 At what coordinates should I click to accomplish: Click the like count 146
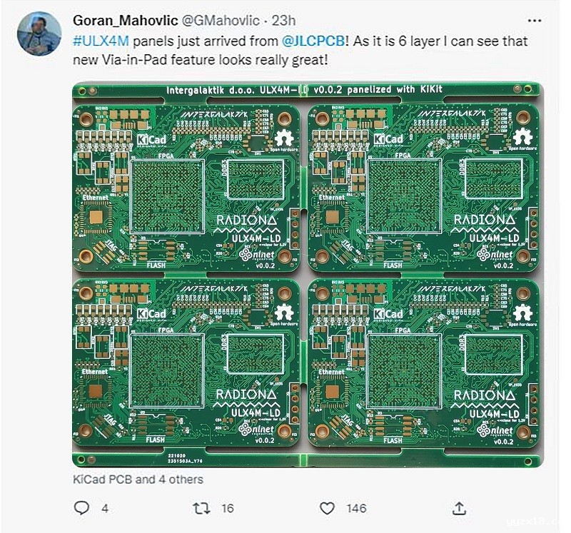point(356,509)
